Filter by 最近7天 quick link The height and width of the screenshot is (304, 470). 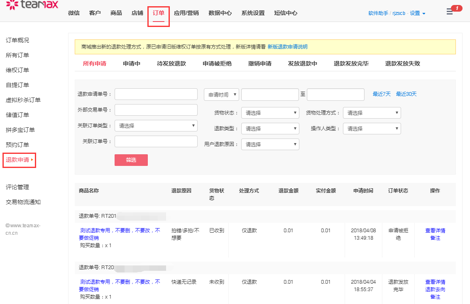pyautogui.click(x=382, y=94)
